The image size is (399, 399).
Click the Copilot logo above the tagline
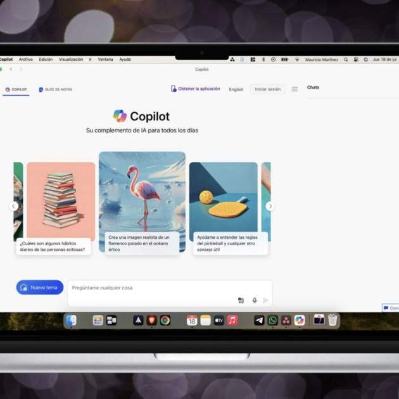click(x=120, y=116)
